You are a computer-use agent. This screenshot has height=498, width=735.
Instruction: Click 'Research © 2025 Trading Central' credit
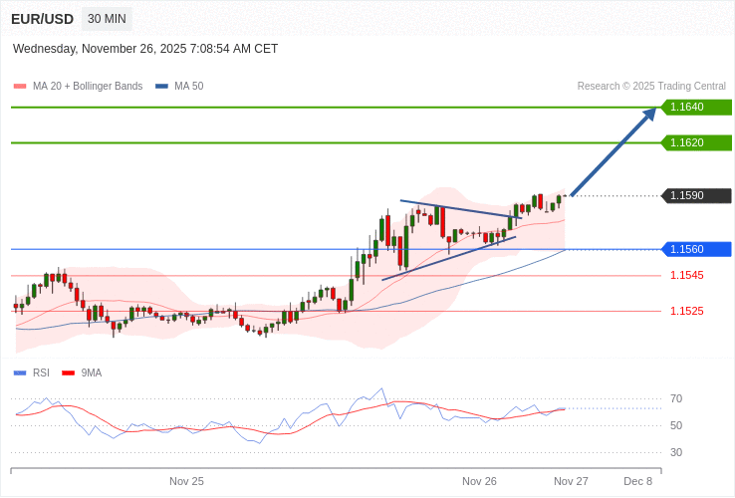[x=651, y=87]
